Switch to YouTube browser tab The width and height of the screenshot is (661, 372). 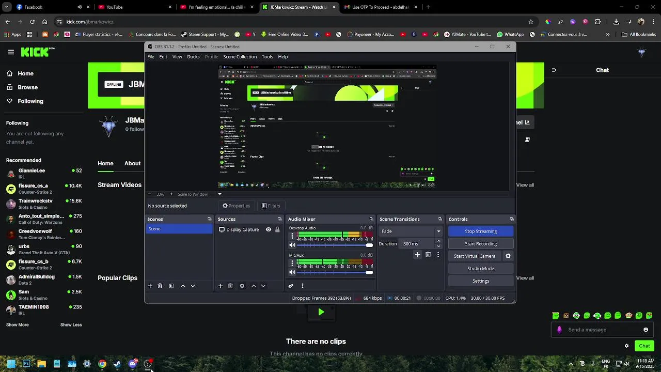134,7
